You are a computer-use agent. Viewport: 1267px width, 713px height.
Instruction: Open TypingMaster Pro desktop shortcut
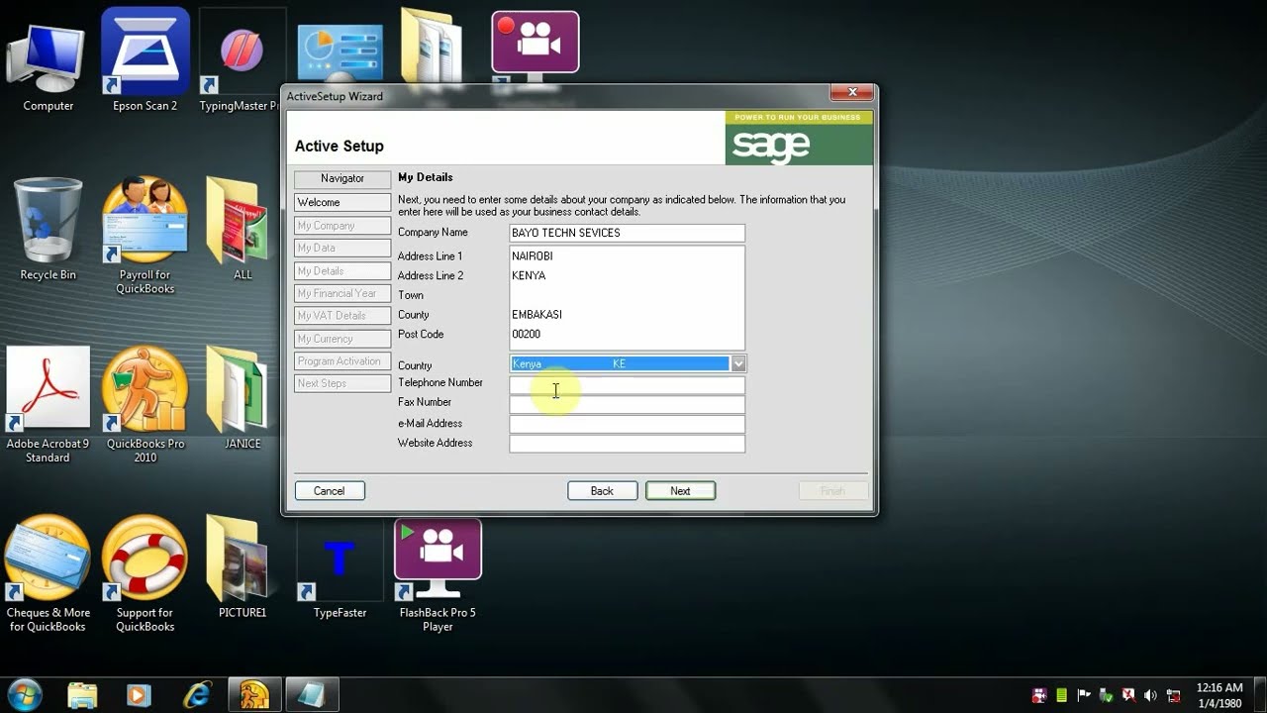(x=242, y=61)
